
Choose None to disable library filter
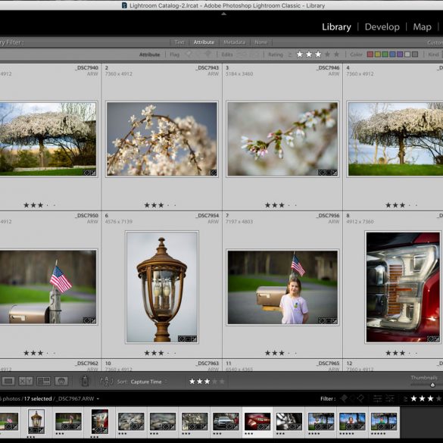pyautogui.click(x=260, y=42)
